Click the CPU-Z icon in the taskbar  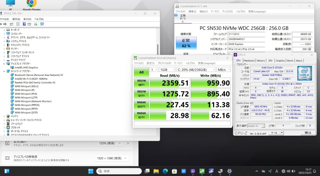(193, 171)
